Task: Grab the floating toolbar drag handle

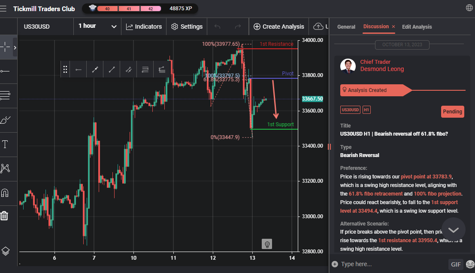Action: click(65, 69)
